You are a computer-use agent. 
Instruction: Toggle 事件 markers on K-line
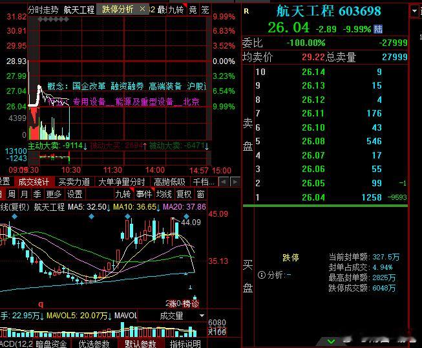pos(143,194)
